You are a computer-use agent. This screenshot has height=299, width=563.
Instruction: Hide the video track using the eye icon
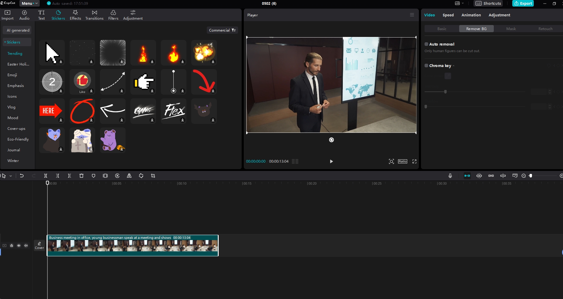[19, 246]
